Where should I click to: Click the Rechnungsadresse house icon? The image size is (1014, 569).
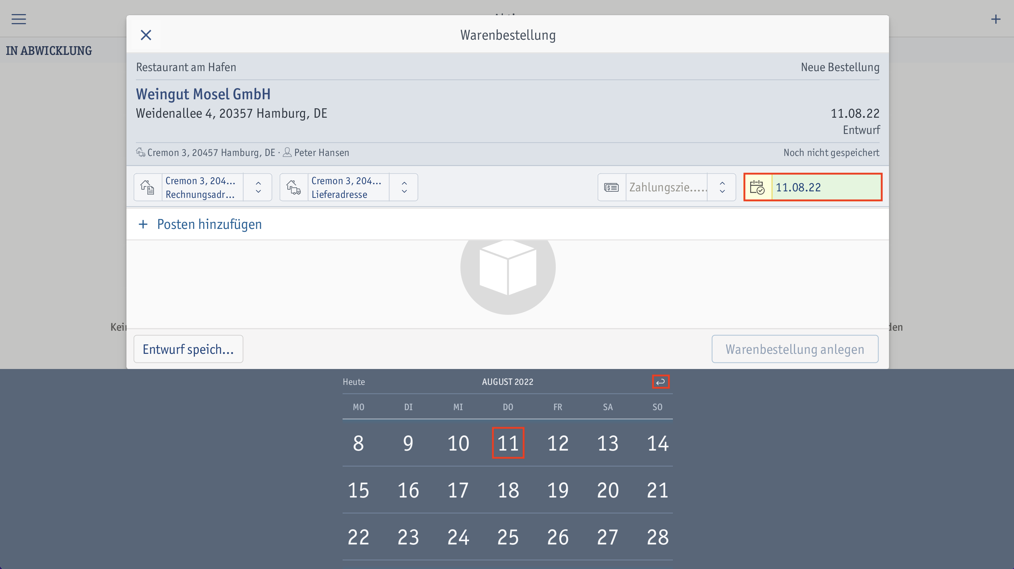pos(147,187)
